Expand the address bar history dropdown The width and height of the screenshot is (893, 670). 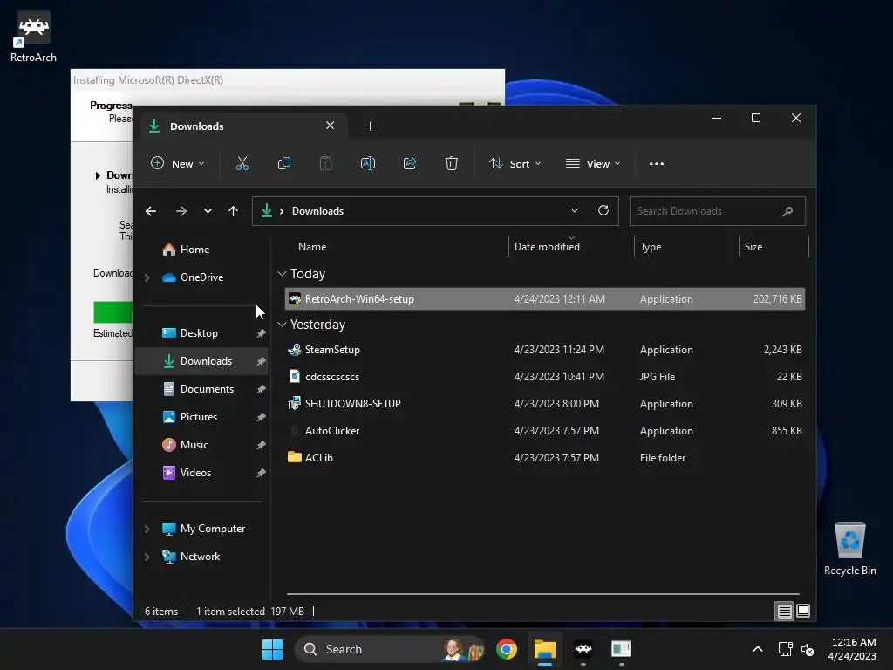coord(575,210)
